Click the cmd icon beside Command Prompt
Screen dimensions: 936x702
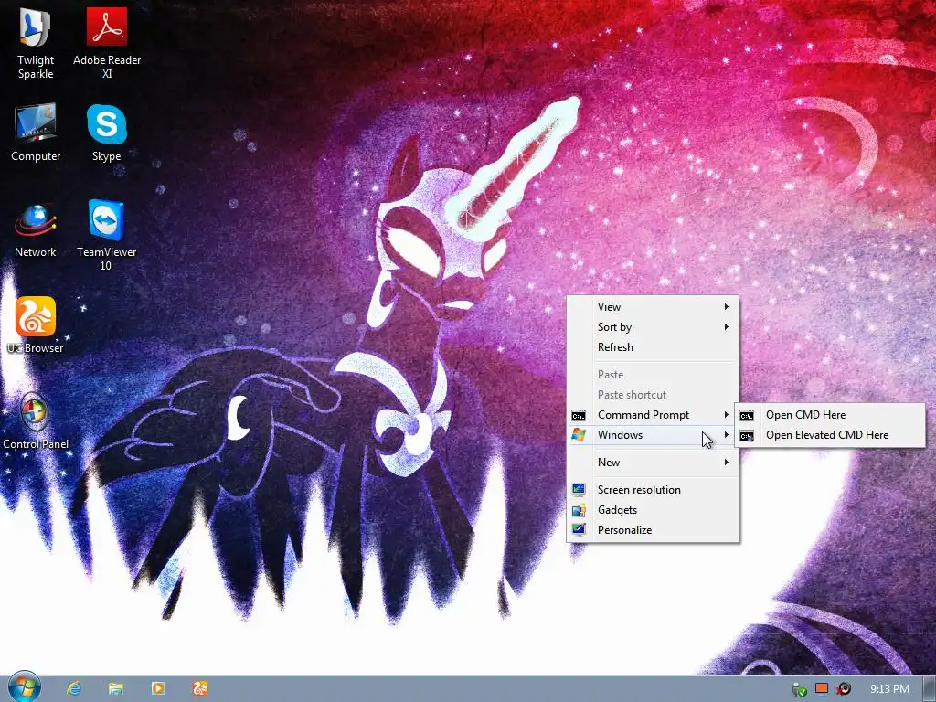[x=579, y=416]
